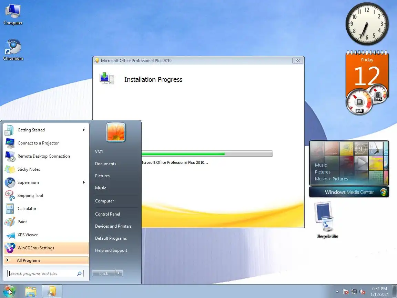The height and width of the screenshot is (298, 397).
Task: Click the Windows Media Center logo
Action: (x=384, y=192)
